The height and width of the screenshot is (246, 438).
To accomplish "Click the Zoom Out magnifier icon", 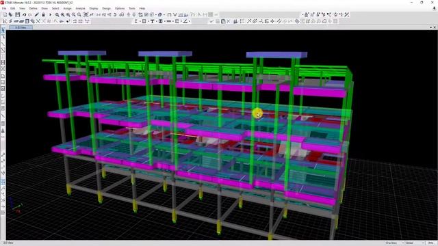I will coord(79,14).
